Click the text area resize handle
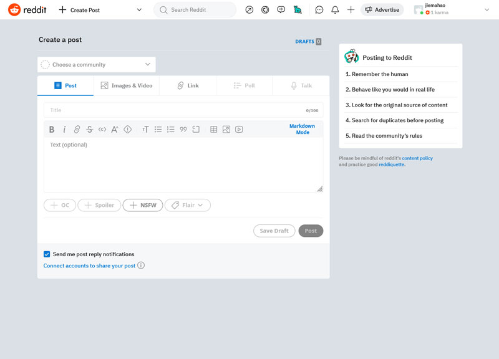 pyautogui.click(x=319, y=189)
